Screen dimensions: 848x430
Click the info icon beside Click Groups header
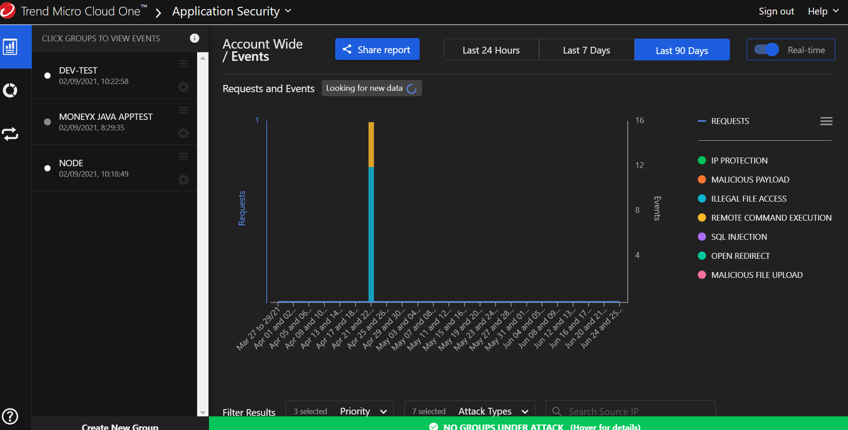click(194, 38)
